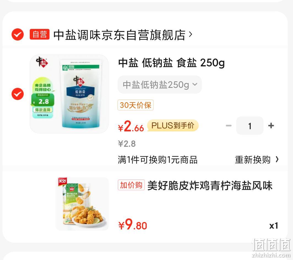
Task: Tap the 30天价保 tag
Action: pyautogui.click(x=135, y=105)
